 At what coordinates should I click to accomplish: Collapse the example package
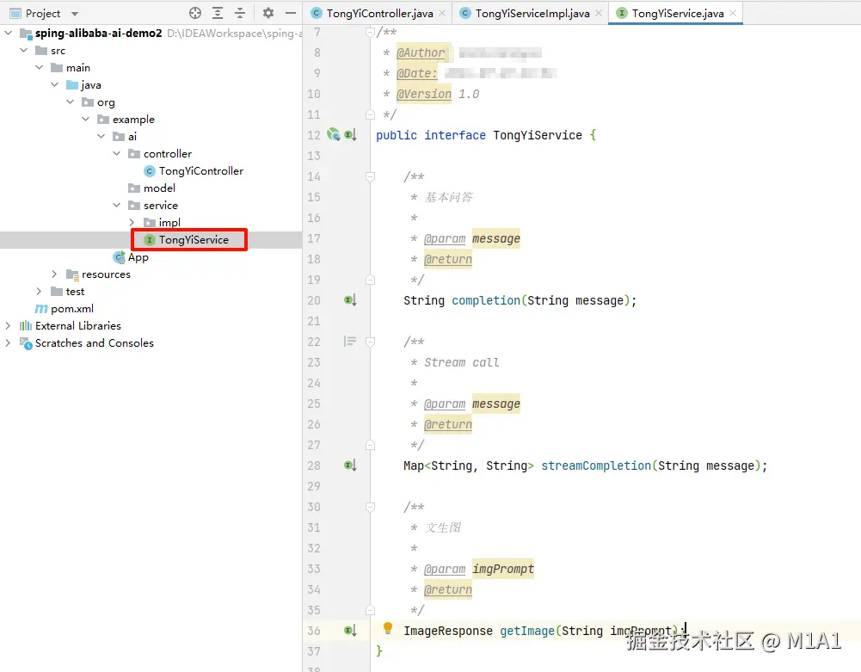pos(85,120)
